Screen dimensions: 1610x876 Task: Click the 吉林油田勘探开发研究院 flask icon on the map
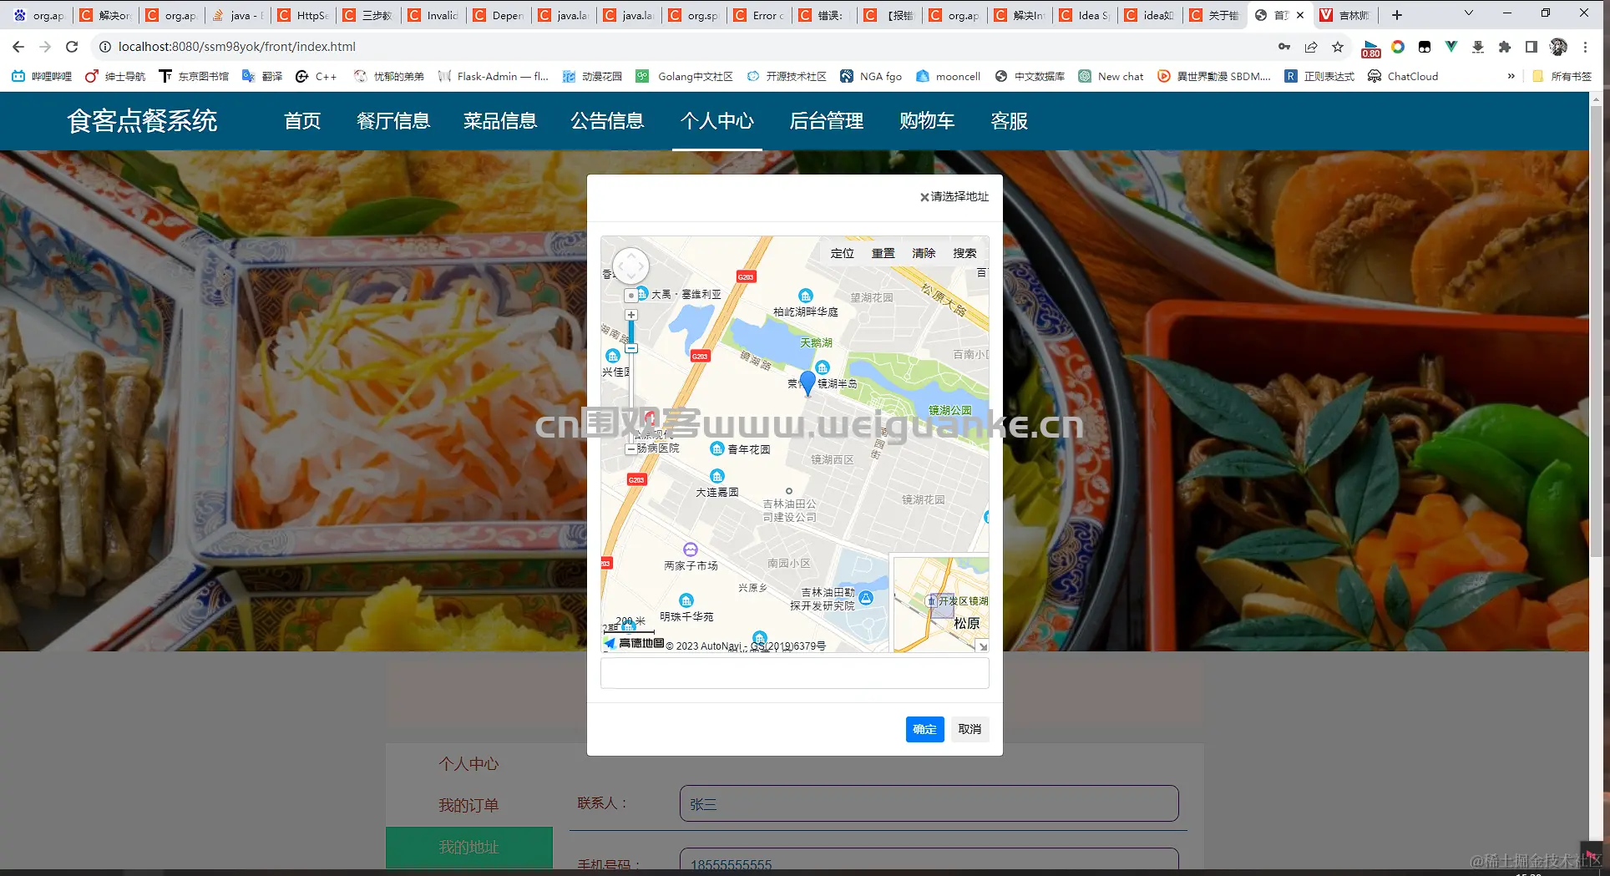click(866, 598)
